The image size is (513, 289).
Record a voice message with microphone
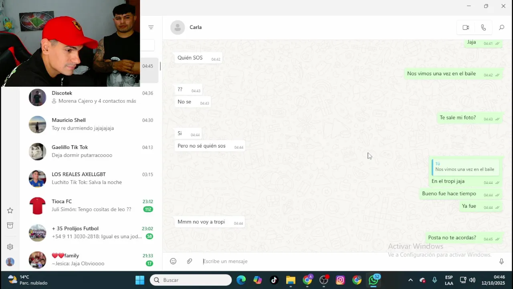(501, 261)
